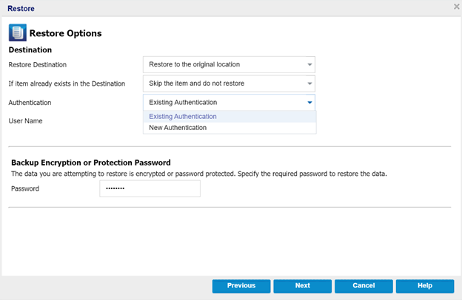Click the Password input field
The image size is (462, 300).
(150, 188)
